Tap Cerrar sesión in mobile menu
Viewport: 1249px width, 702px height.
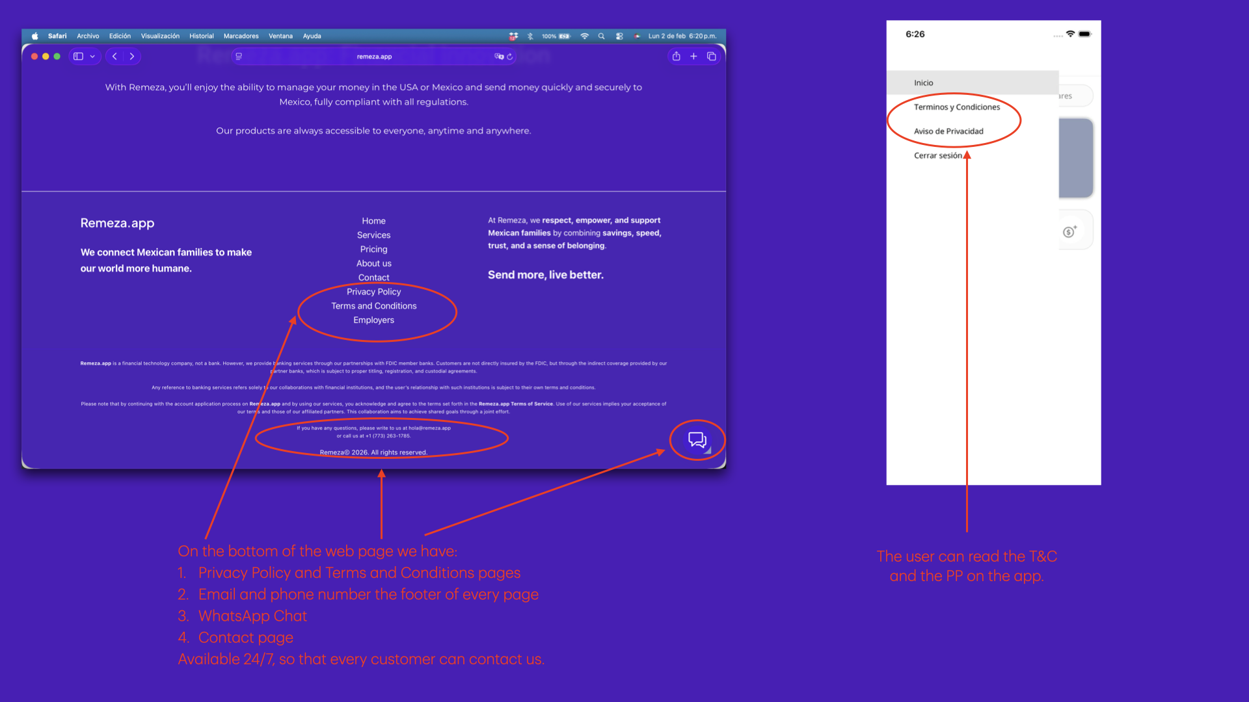click(x=937, y=155)
